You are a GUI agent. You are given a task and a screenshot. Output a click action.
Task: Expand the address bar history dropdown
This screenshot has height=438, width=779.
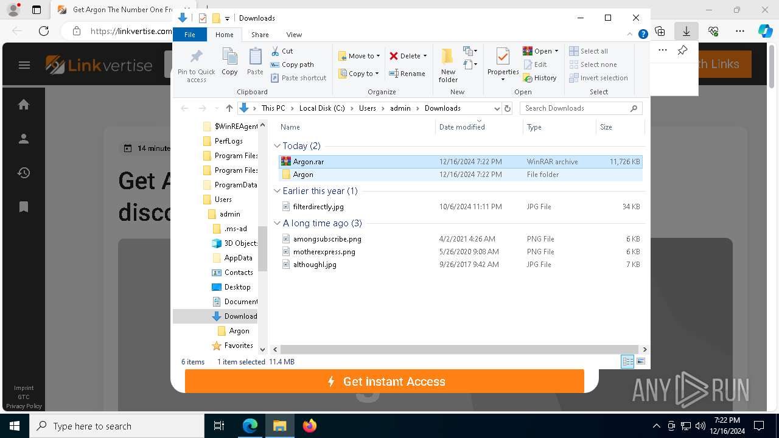pyautogui.click(x=497, y=108)
